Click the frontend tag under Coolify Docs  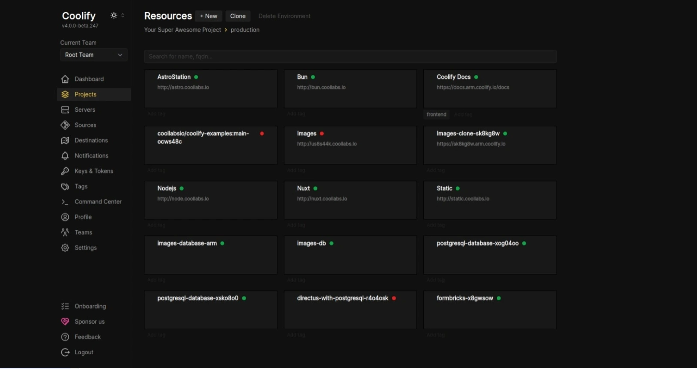click(436, 115)
